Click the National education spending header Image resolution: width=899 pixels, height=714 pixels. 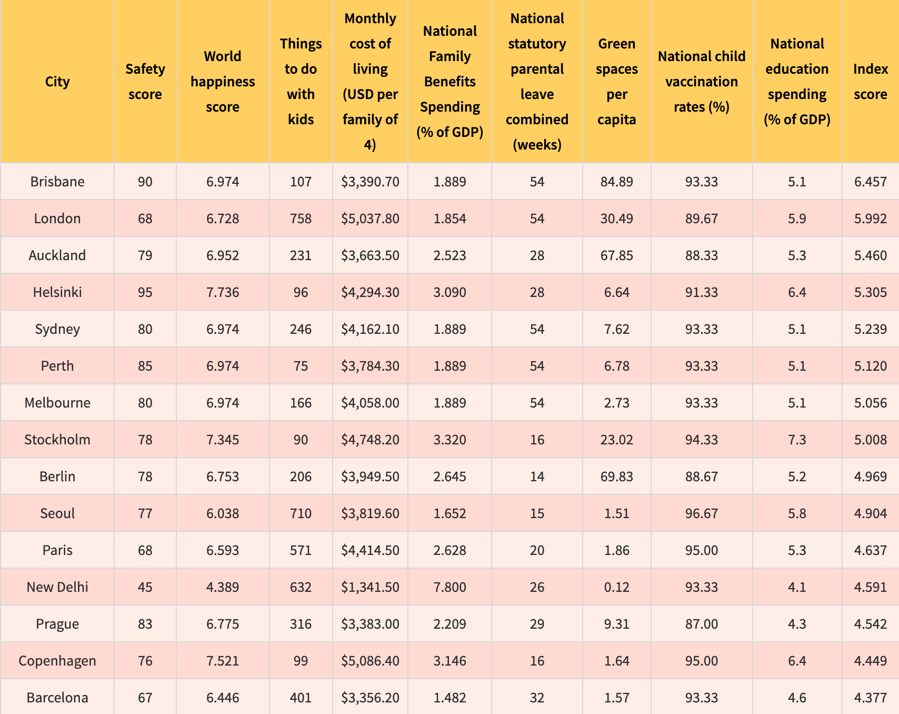click(797, 82)
